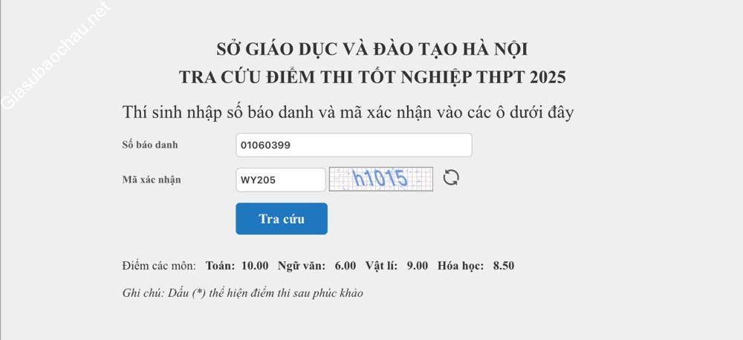This screenshot has width=743, height=340.
Task: Click the instruction text starting Thí sinh nhập
Action: click(348, 113)
